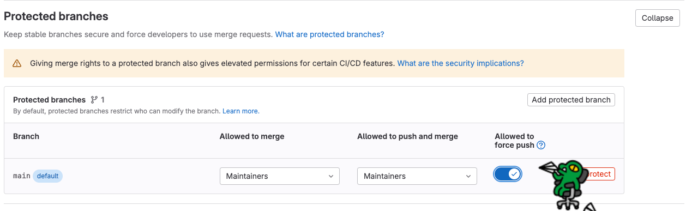
Task: Click the checkmark knob on force push switch
Action: (x=514, y=174)
